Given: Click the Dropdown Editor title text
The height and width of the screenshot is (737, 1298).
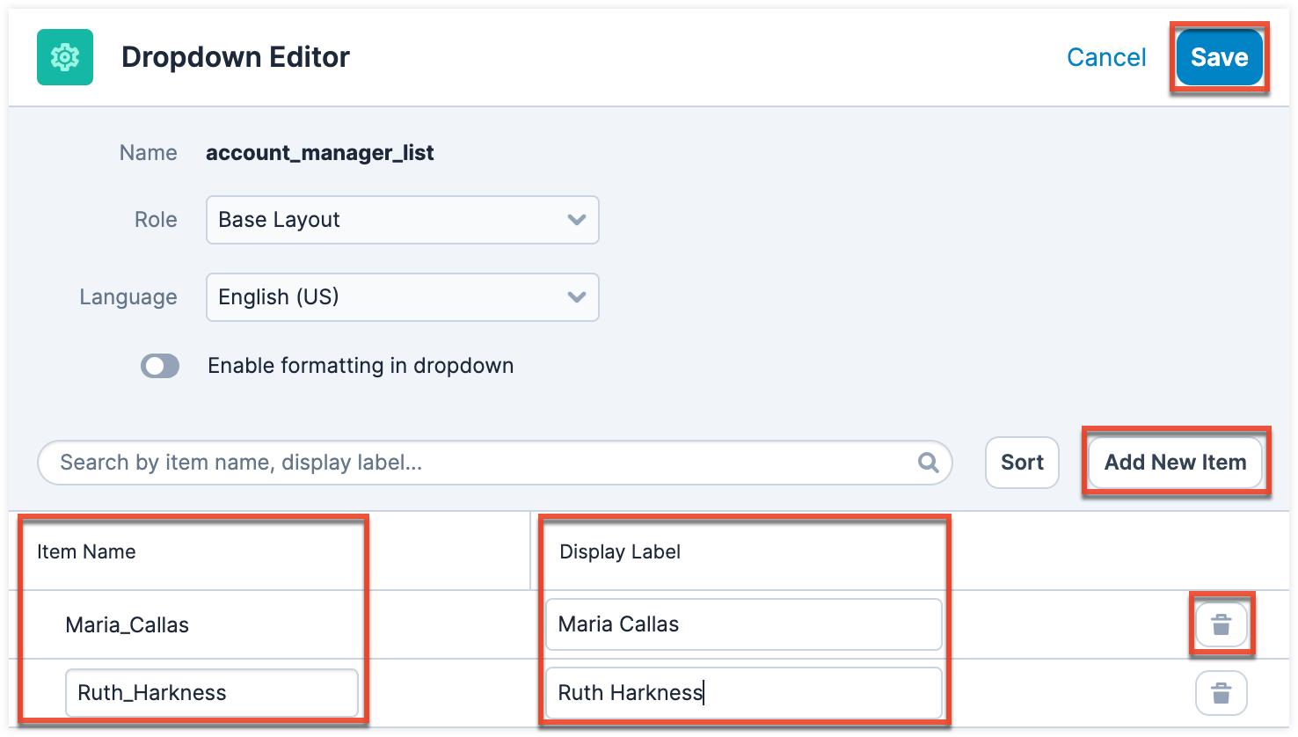Looking at the screenshot, I should (236, 57).
